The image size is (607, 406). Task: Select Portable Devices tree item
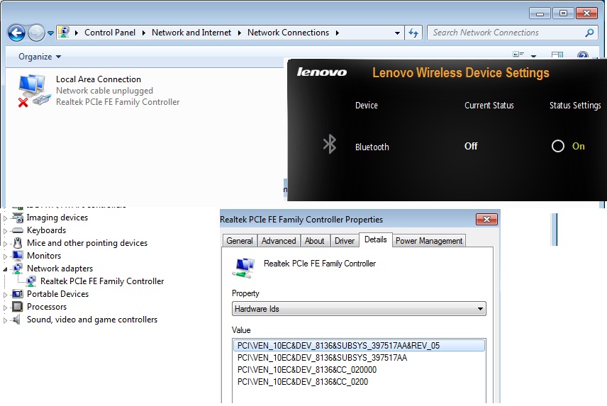pyautogui.click(x=57, y=294)
